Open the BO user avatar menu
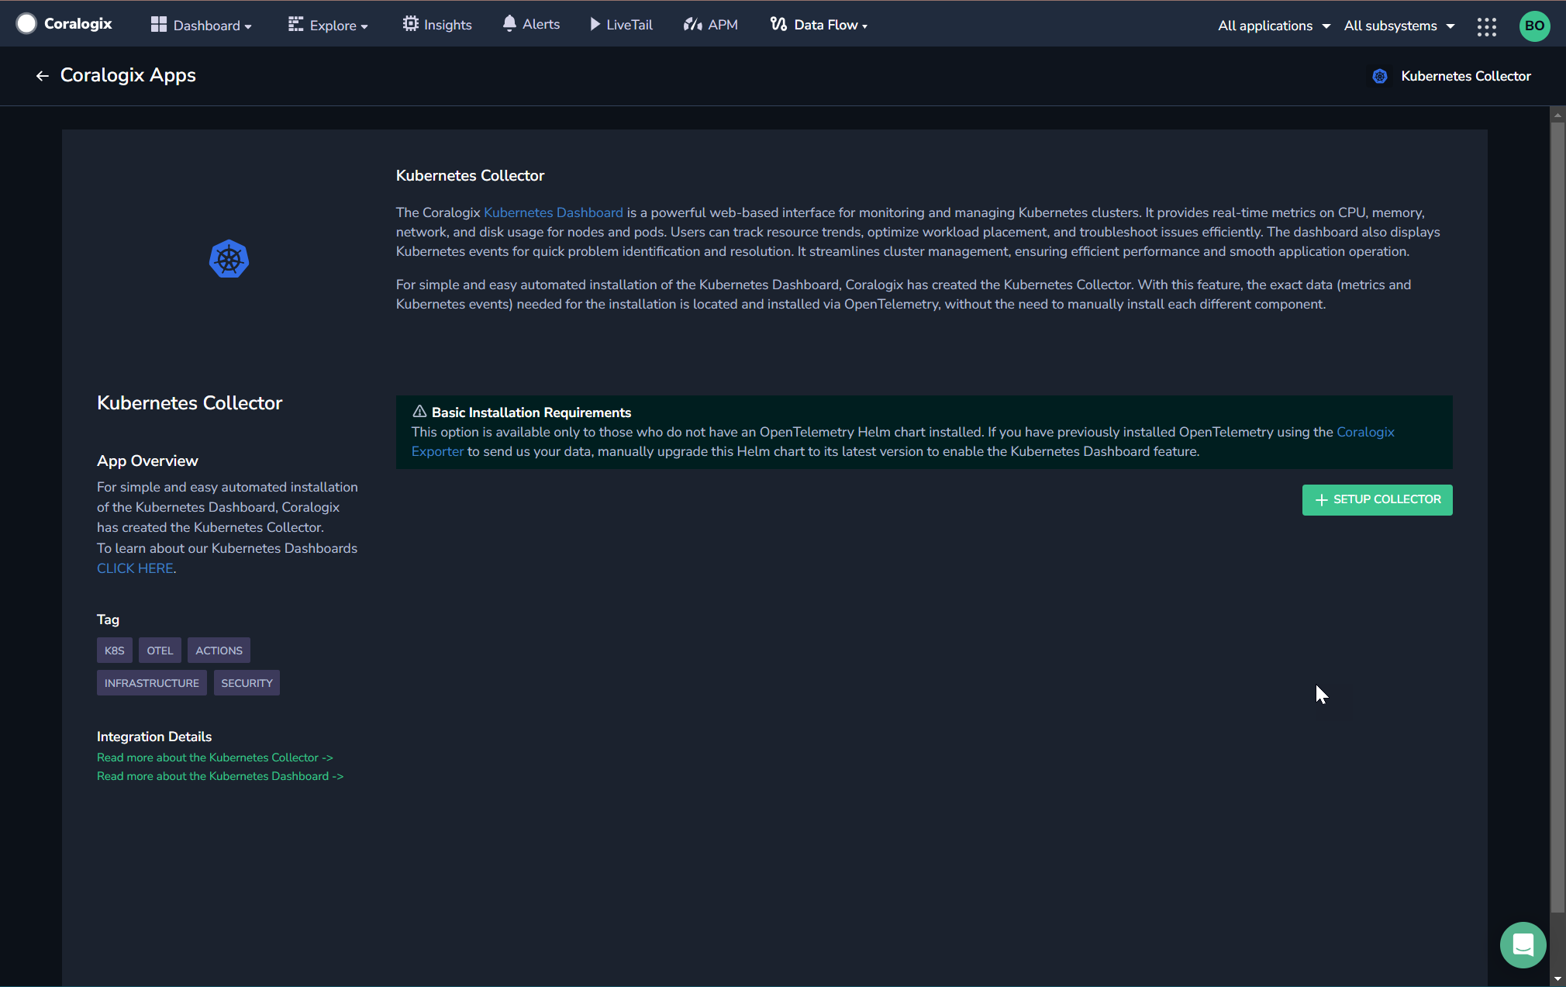 (x=1534, y=26)
